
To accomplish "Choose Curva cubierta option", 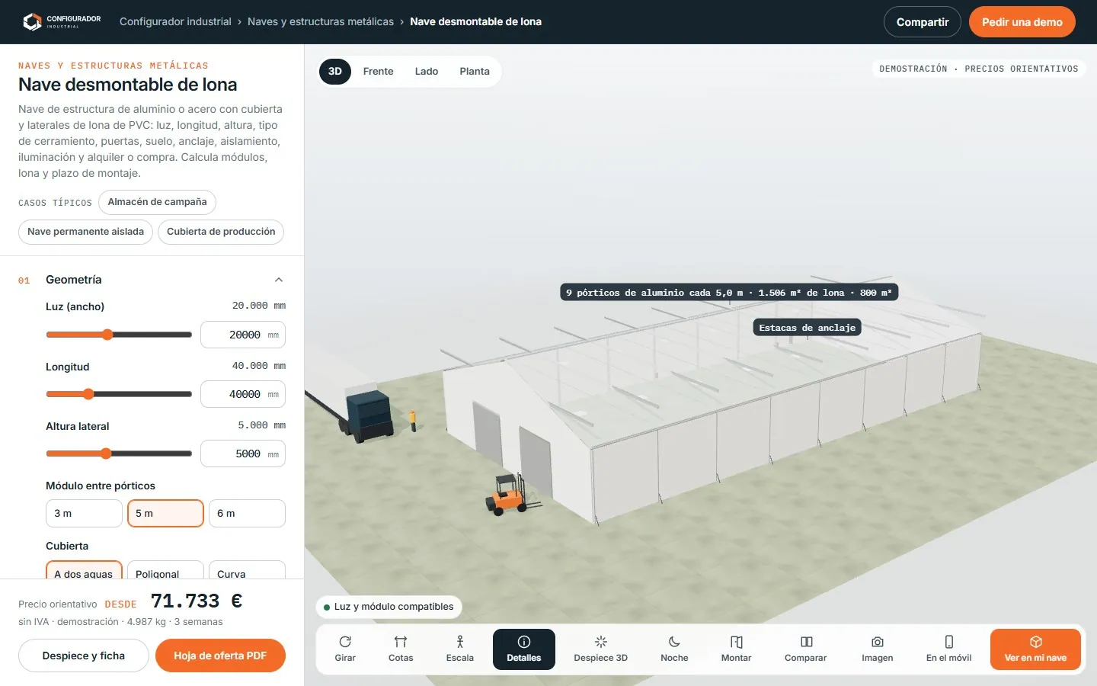I will tap(247, 569).
